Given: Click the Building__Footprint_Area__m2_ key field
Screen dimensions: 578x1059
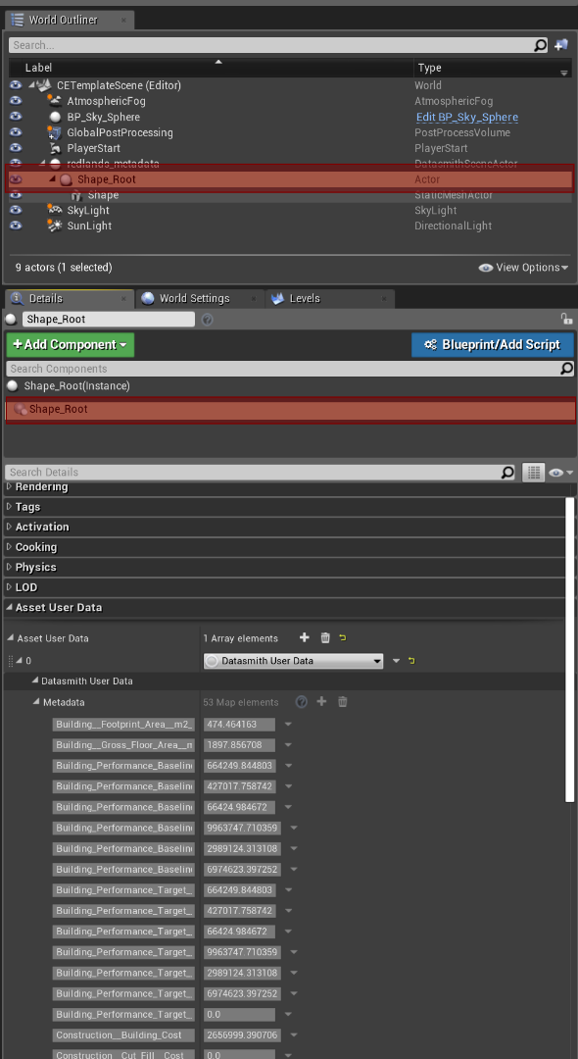Looking at the screenshot, I should (x=123, y=725).
